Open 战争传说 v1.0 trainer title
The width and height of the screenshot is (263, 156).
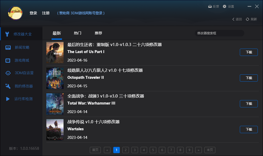pos(93,122)
